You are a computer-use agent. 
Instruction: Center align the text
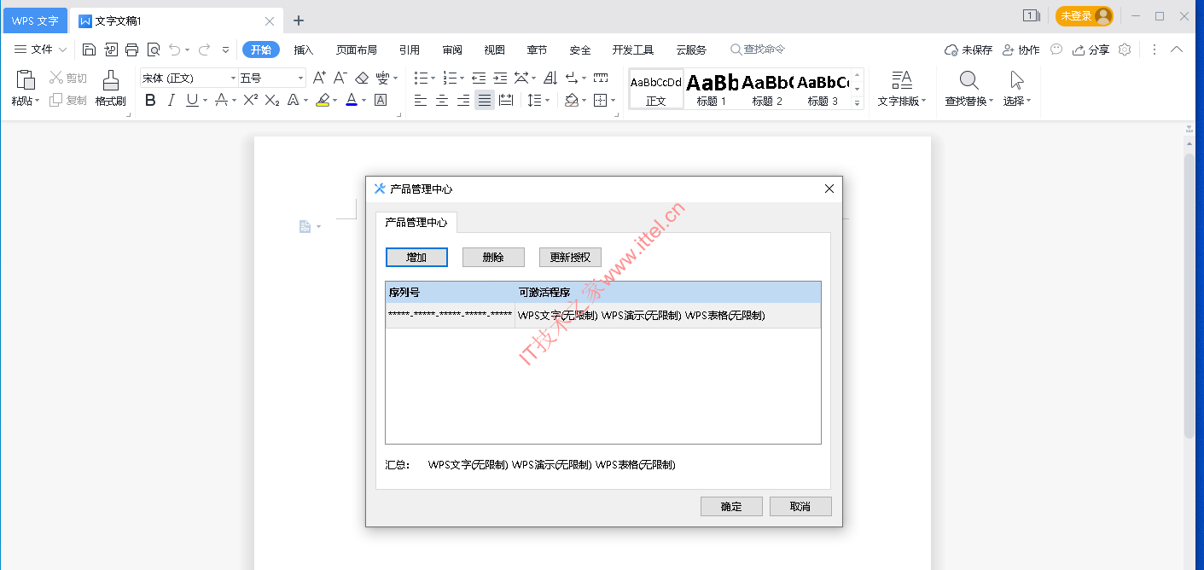pos(442,101)
